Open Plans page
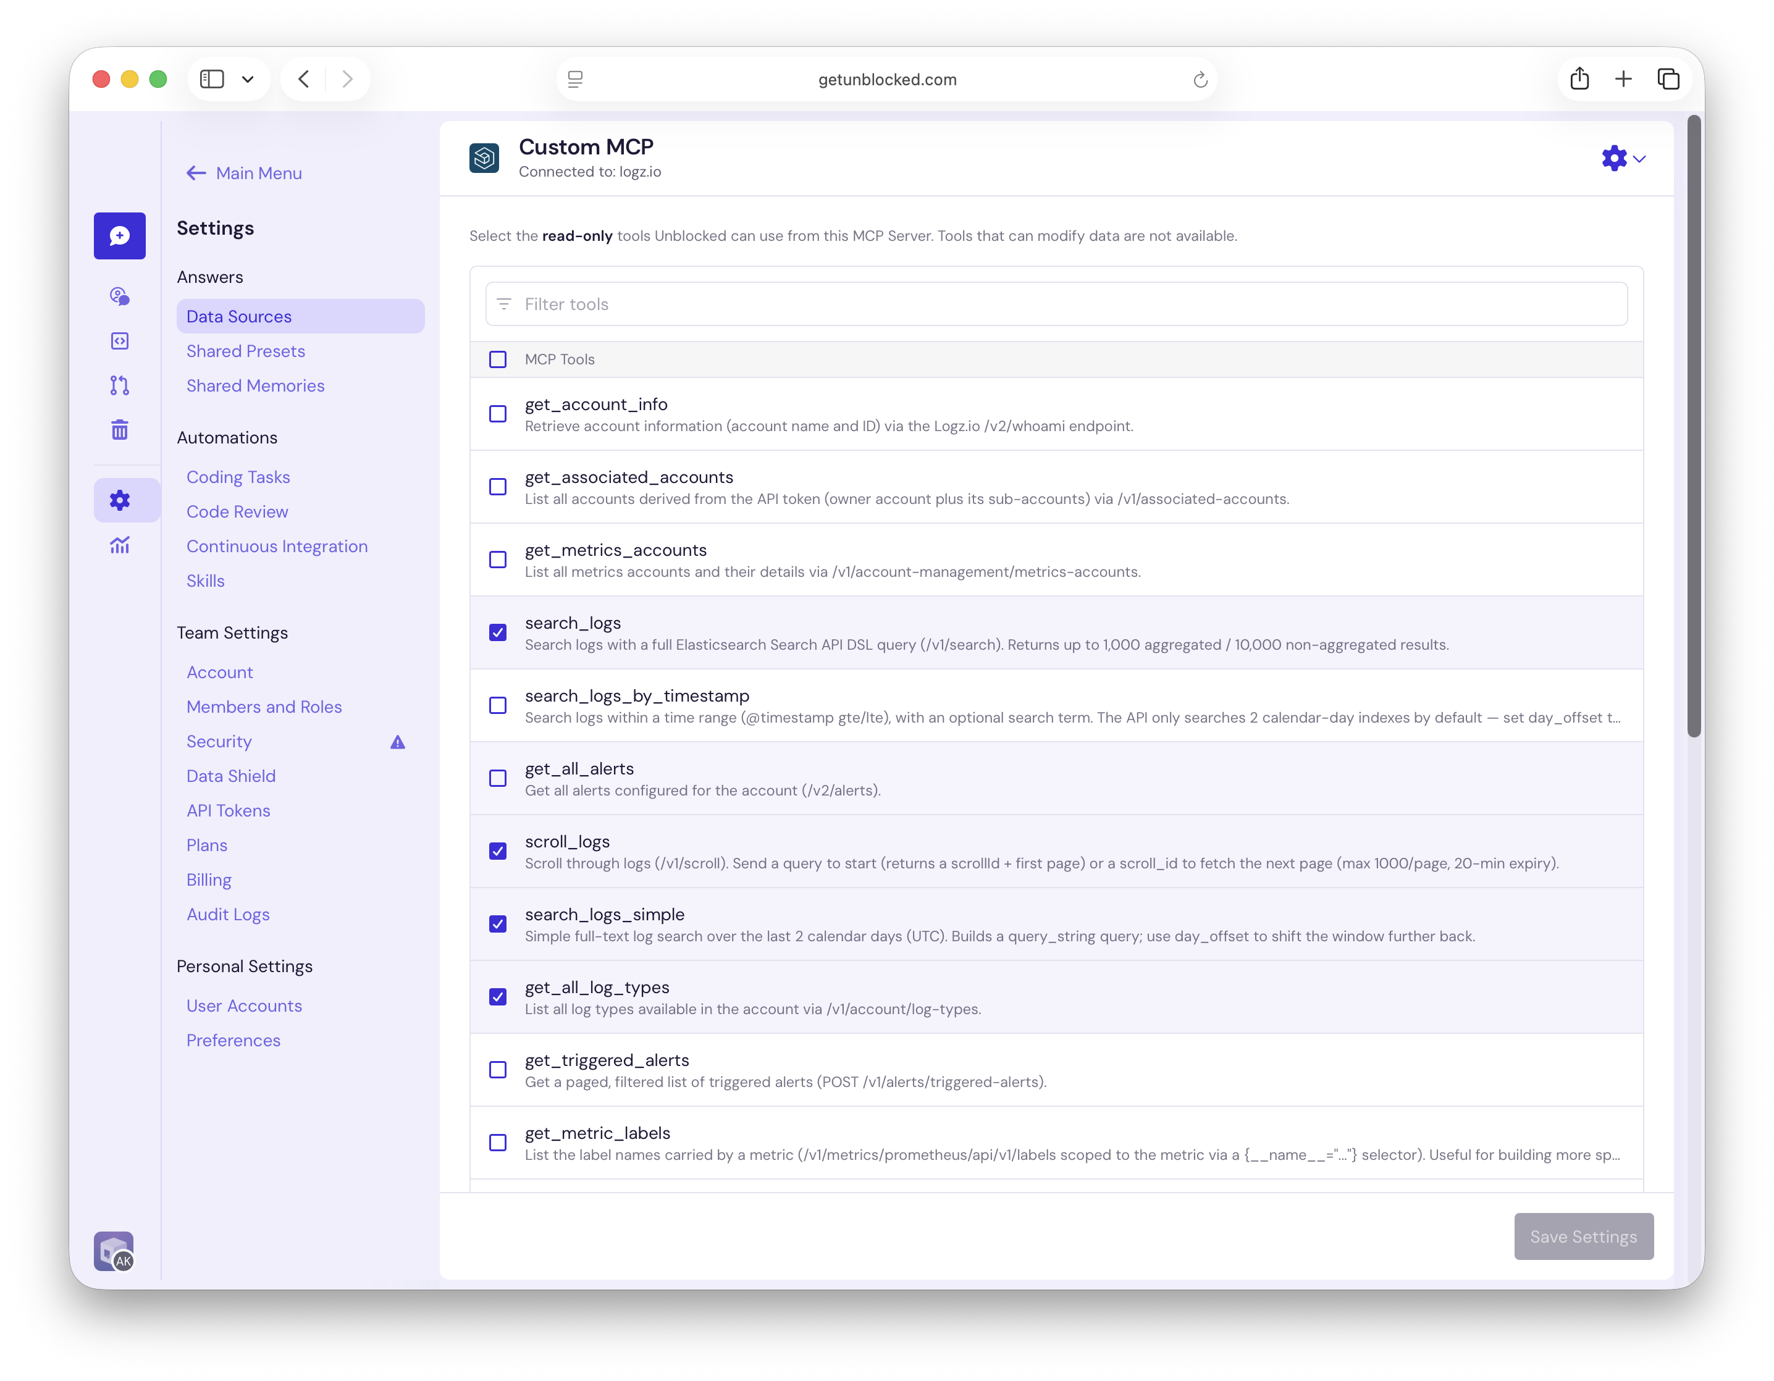This screenshot has height=1381, width=1774. 206,845
